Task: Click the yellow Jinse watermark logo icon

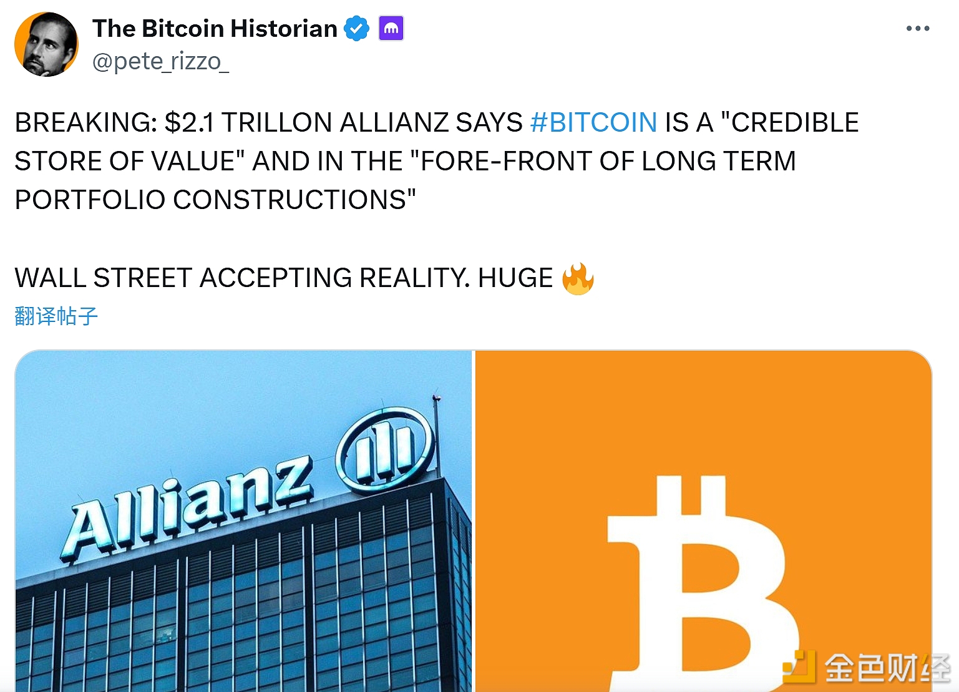Action: (x=800, y=667)
